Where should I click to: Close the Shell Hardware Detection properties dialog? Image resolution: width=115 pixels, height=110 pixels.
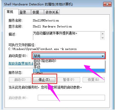tap(107, 4)
